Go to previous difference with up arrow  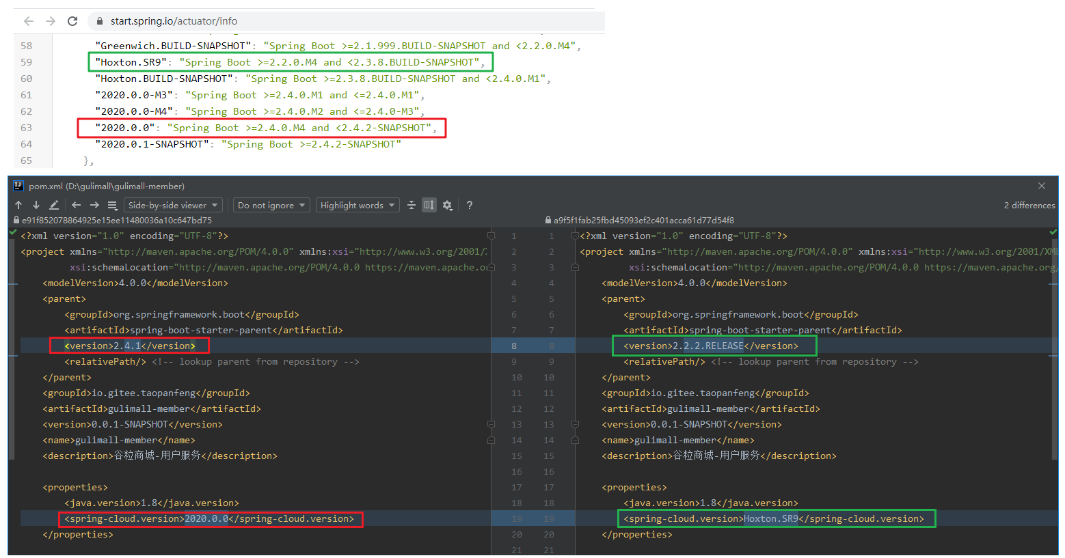(18, 205)
